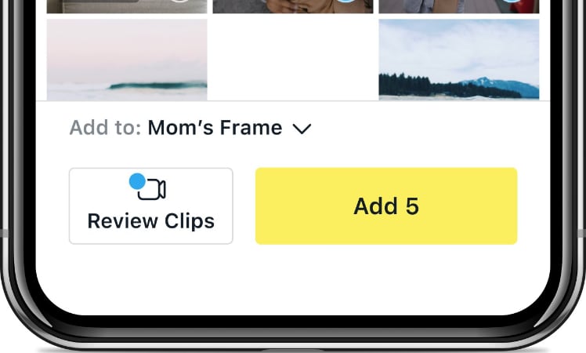Tap the video camera icon above Review Clips
The image size is (586, 353).
point(154,190)
